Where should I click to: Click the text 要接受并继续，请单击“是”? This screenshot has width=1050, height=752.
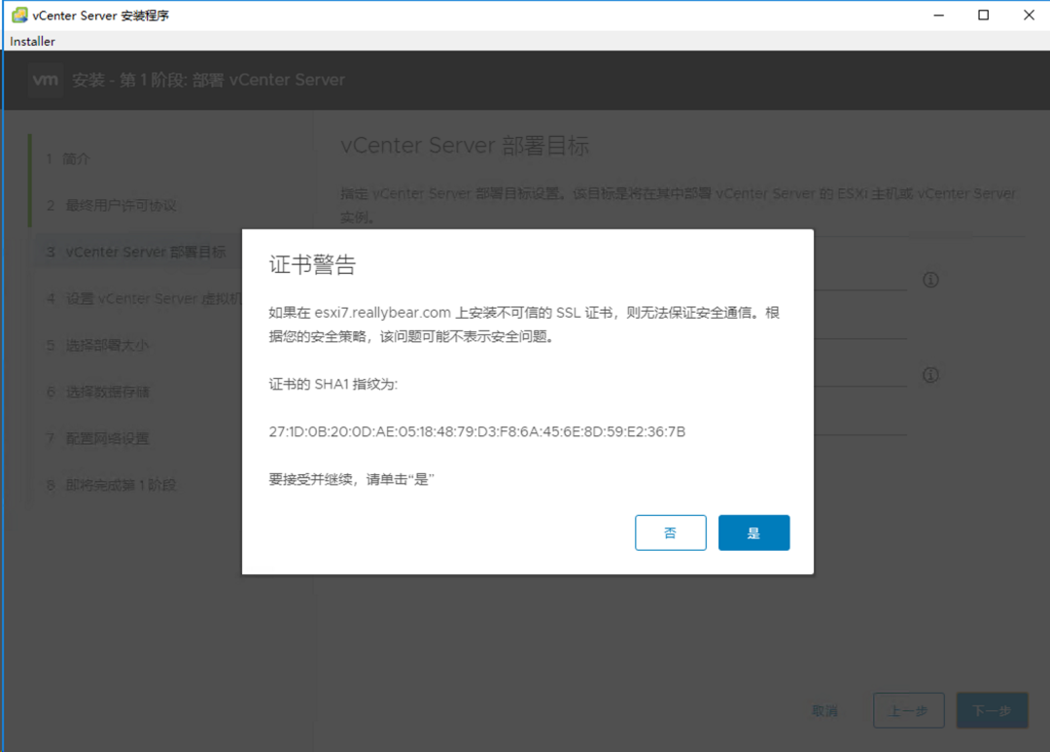[352, 479]
